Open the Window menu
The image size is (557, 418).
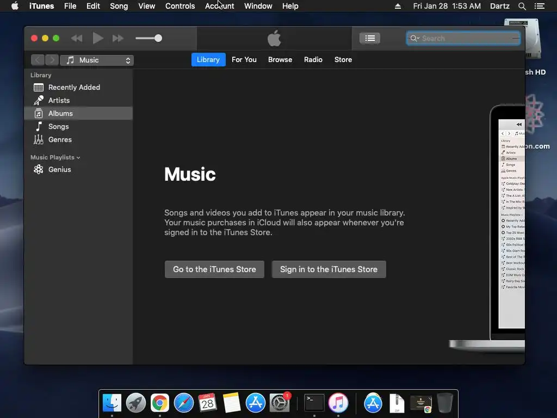click(258, 6)
